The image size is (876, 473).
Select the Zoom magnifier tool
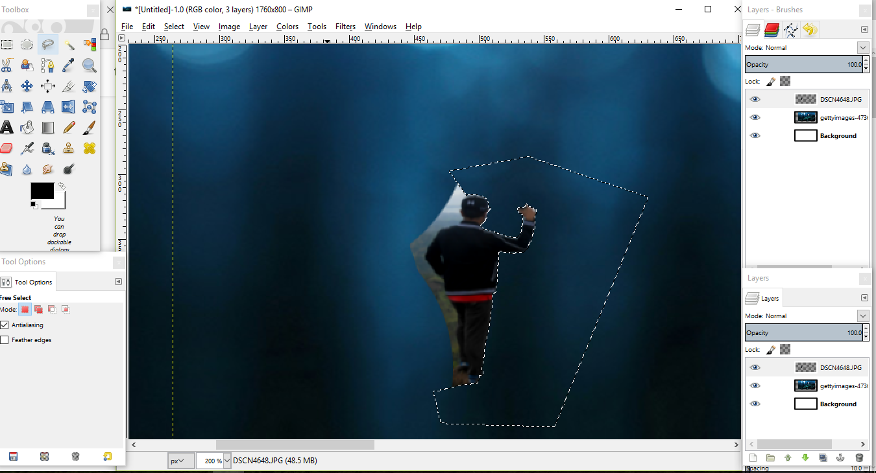(90, 65)
